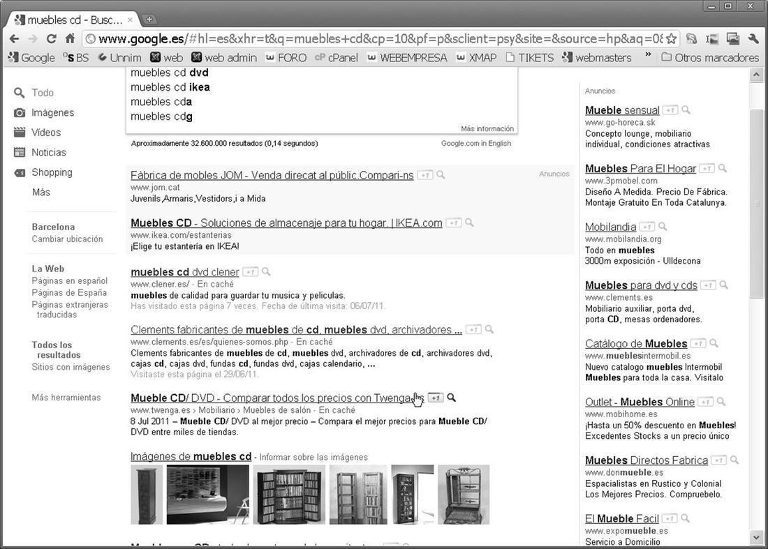Open 'Fàbrica de mobles JOM' ad link
The height and width of the screenshot is (549, 768).
pos(272,175)
